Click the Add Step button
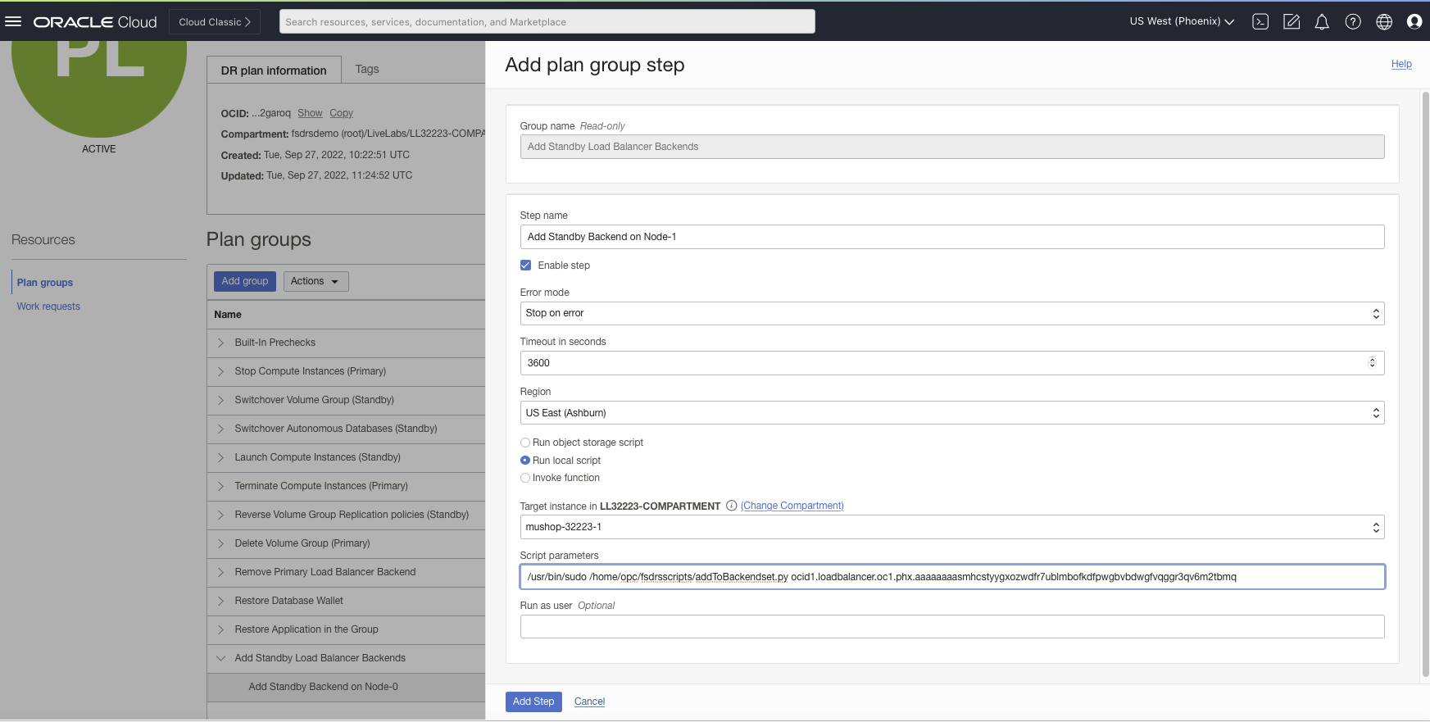Image resolution: width=1430 pixels, height=722 pixels. click(x=533, y=702)
